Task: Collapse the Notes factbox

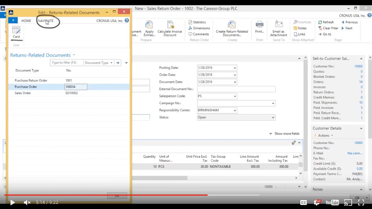Action: 361,189
